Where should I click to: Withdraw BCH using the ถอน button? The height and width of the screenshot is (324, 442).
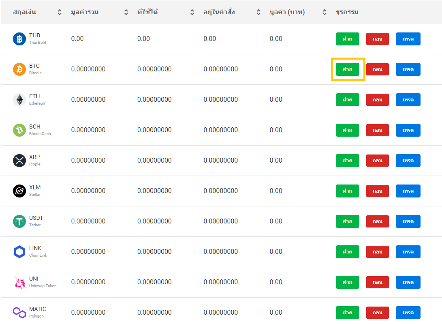[x=378, y=130]
